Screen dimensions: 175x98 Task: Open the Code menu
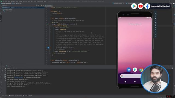pos(17,1)
